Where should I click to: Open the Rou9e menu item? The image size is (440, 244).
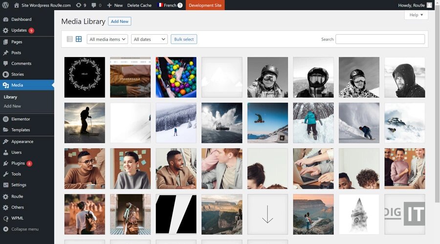click(17, 197)
